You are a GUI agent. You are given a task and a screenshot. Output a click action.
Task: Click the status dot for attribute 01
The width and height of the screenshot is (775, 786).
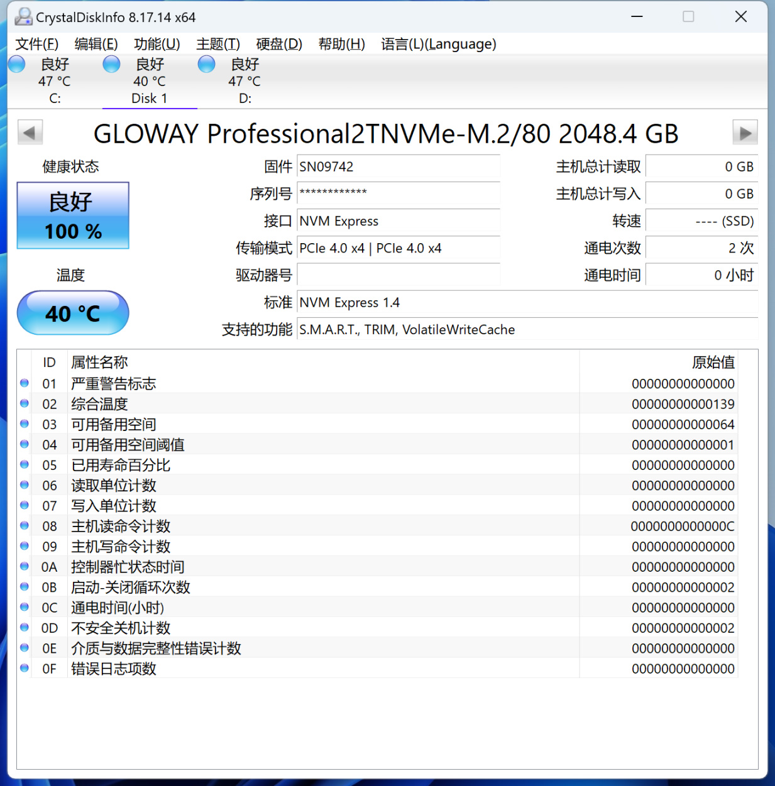coord(25,383)
